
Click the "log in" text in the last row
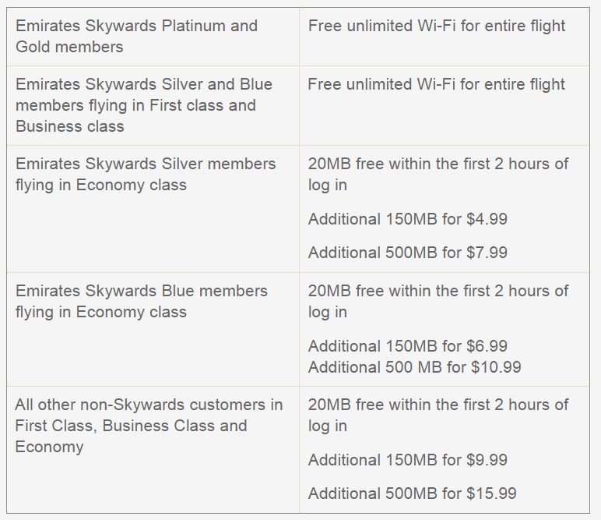click(x=327, y=426)
